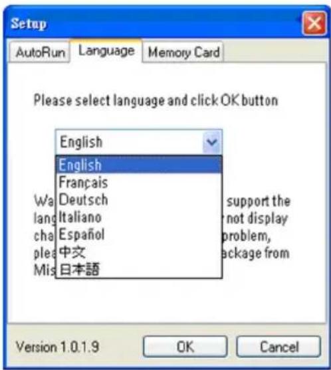Click the language combo box showing English
This screenshot has width=331, height=370.
pos(139,142)
